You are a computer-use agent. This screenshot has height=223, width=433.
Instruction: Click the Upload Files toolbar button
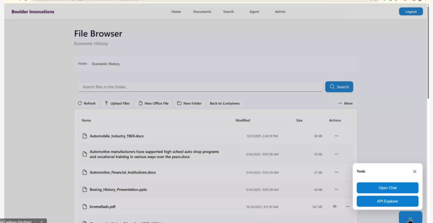[117, 103]
